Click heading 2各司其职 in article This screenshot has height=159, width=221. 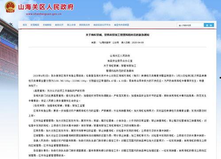59,106
